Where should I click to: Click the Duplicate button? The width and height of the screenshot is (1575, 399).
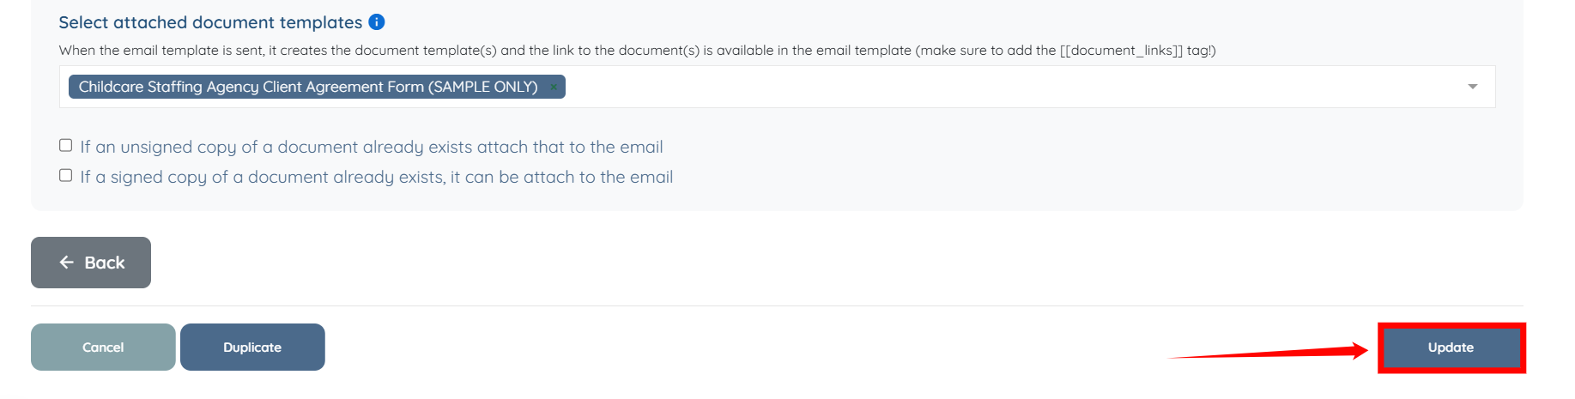coord(252,348)
